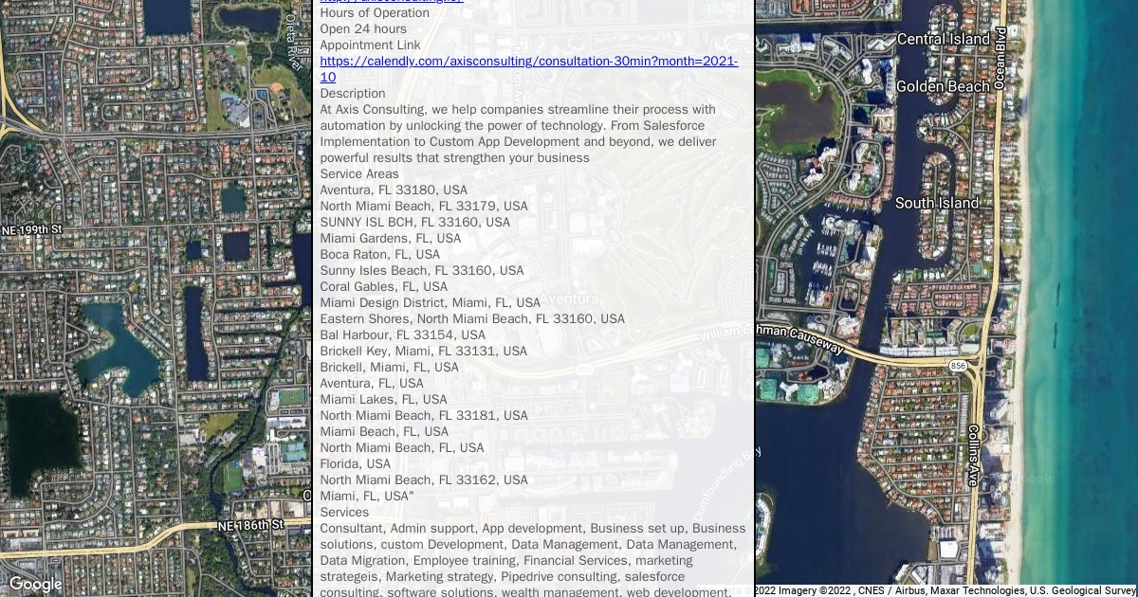Screen dimensions: 1138x597
Task: Click the Central Island map label
Action: 943,39
